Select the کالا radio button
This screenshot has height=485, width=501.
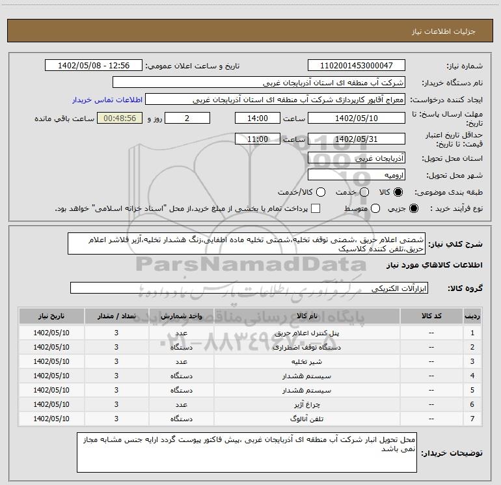pos(398,192)
